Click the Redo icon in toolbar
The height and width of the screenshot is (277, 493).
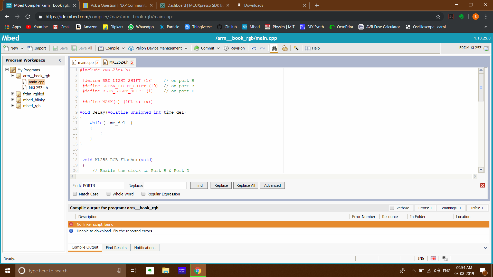point(262,48)
